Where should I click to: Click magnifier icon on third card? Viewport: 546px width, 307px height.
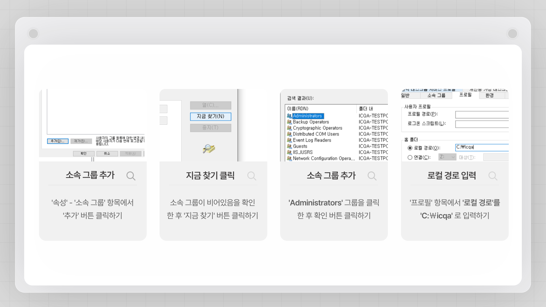point(372,176)
